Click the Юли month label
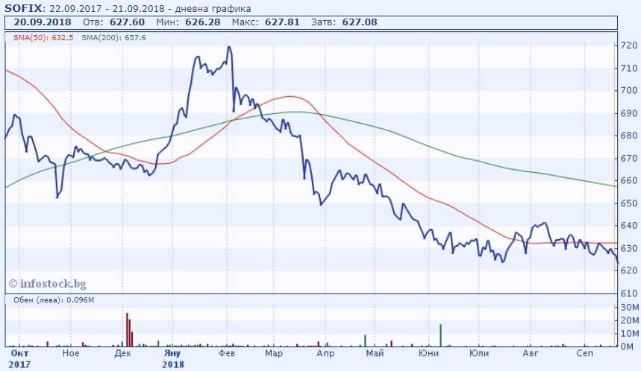The image size is (641, 371). coord(479,353)
